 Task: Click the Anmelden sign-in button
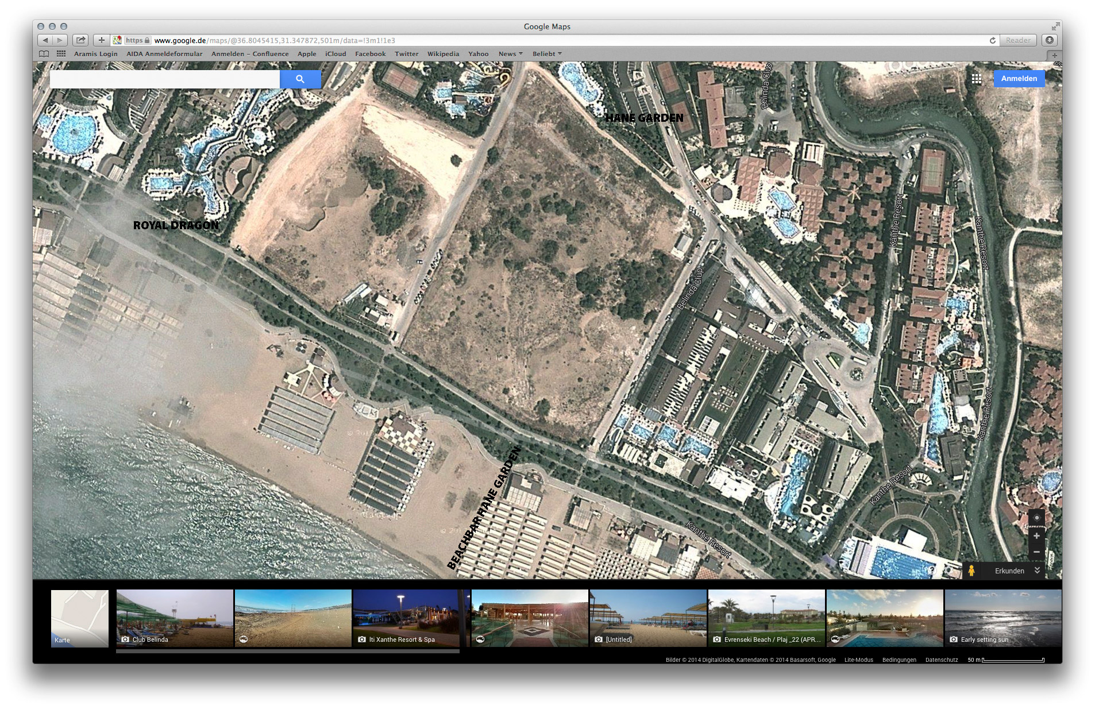[1019, 79]
